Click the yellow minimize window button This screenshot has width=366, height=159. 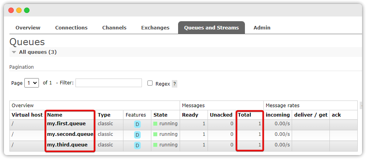(x=19, y=10)
